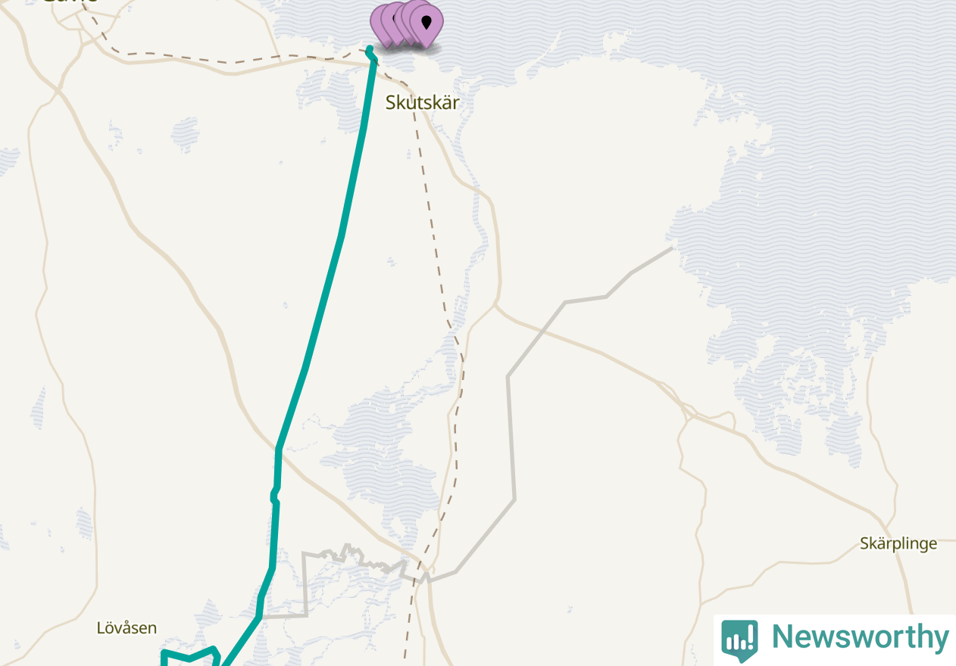956x666 pixels.
Task: Select the Skärplinge town label
Action: pos(898,543)
